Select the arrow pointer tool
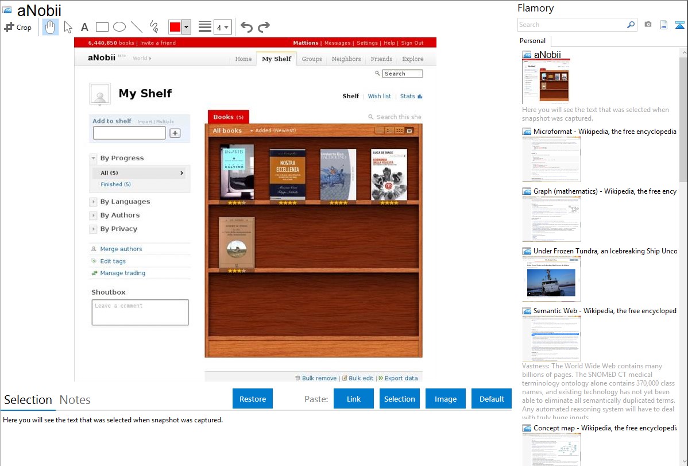688x466 pixels. click(68, 27)
